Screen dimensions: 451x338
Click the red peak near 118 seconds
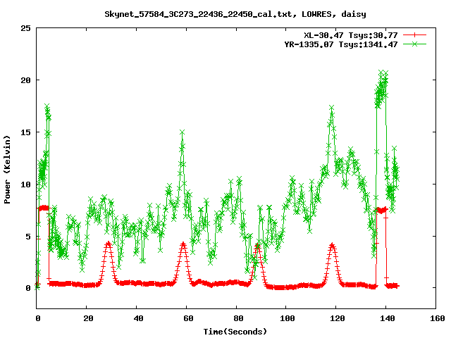tap(332, 245)
